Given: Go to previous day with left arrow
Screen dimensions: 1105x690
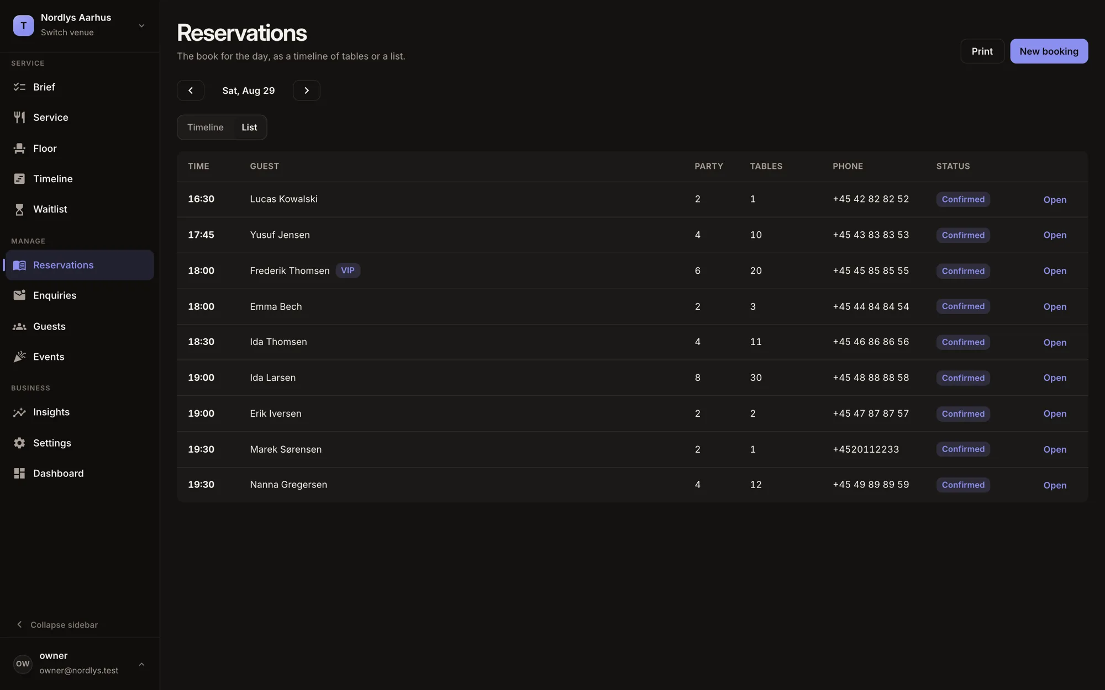Looking at the screenshot, I should click(191, 91).
